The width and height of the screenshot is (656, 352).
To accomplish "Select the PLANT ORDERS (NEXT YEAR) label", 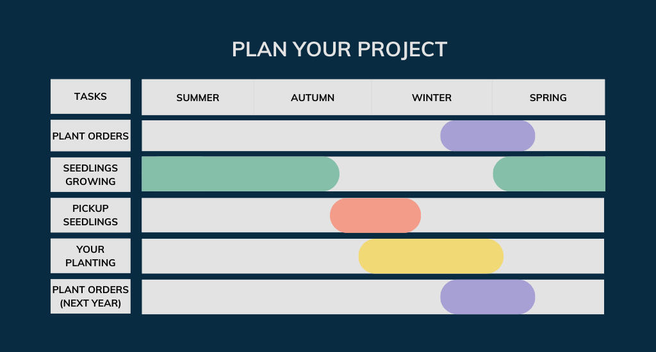I will pyautogui.click(x=90, y=296).
